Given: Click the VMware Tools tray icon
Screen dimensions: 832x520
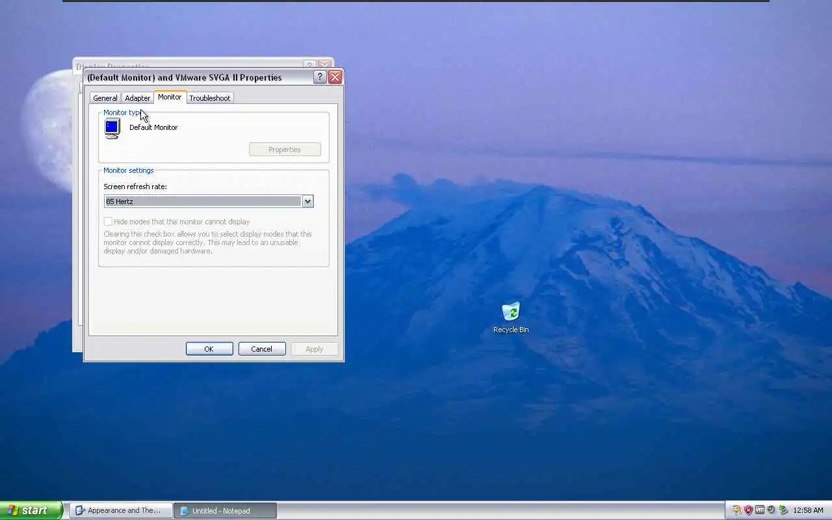Looking at the screenshot, I should click(x=760, y=510).
